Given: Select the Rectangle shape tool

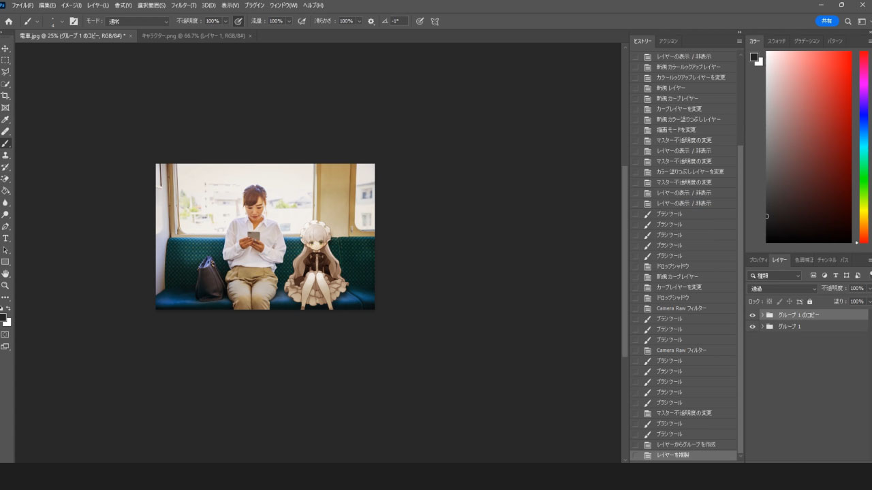Looking at the screenshot, I should (5, 262).
